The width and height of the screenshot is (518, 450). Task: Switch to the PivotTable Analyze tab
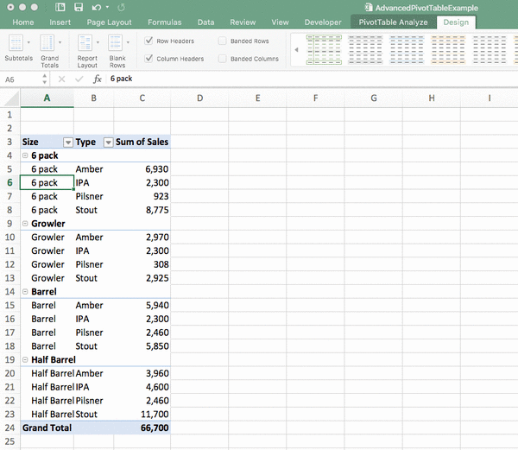pyautogui.click(x=393, y=22)
